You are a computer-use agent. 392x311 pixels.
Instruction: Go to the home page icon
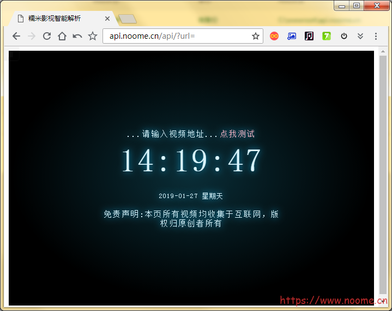pyautogui.click(x=62, y=36)
